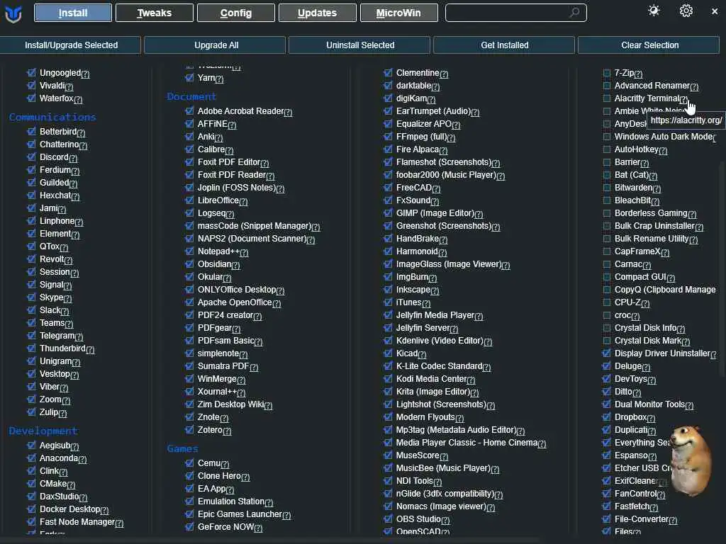This screenshot has width=726, height=544.
Task: Click the WinUtil logo icon
Action: click(13, 13)
